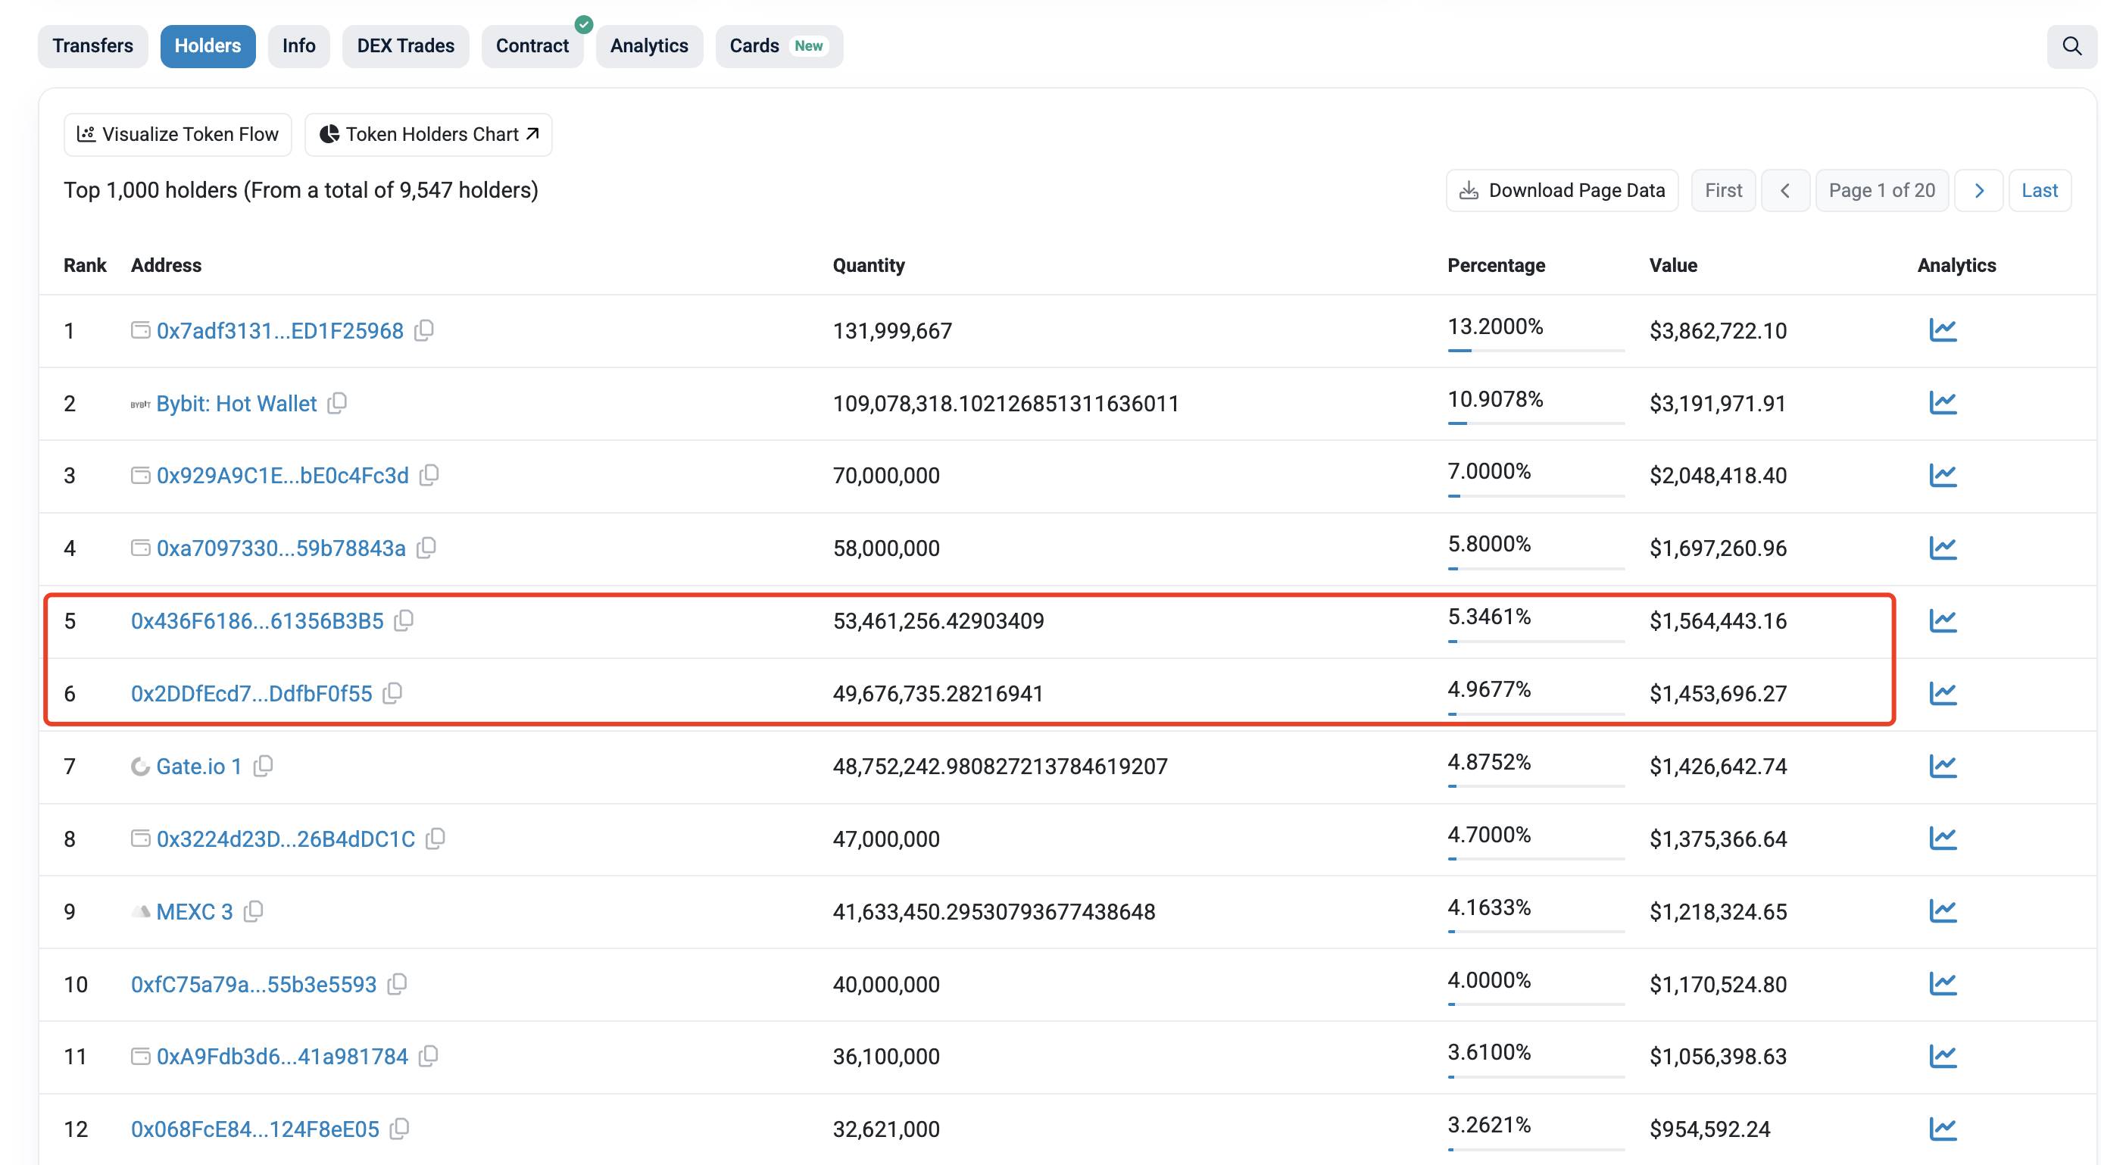Switch to the Transfers tab
The image size is (2101, 1165).
(x=93, y=46)
